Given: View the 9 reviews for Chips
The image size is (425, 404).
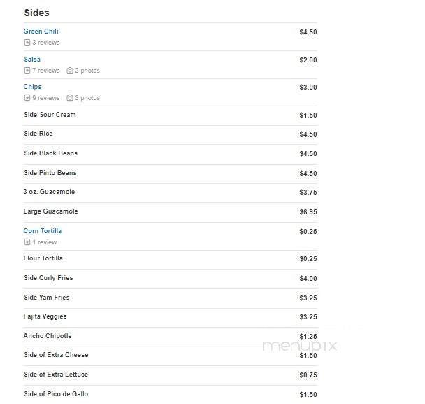Looking at the screenshot, I should point(46,98).
